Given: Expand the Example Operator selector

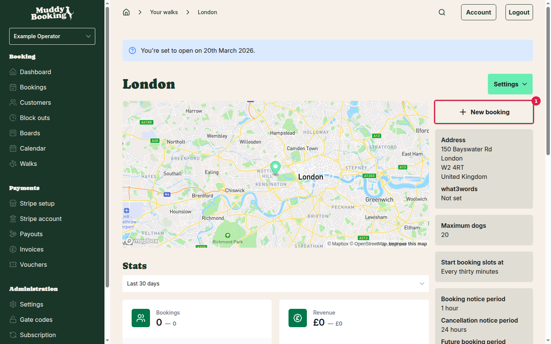Looking at the screenshot, I should pyautogui.click(x=52, y=36).
